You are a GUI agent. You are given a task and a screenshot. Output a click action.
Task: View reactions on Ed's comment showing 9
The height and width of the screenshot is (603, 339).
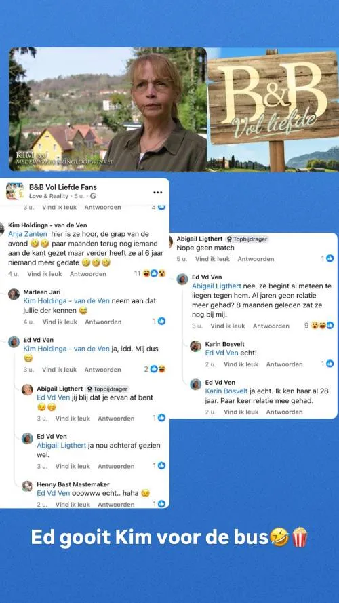coord(319,326)
